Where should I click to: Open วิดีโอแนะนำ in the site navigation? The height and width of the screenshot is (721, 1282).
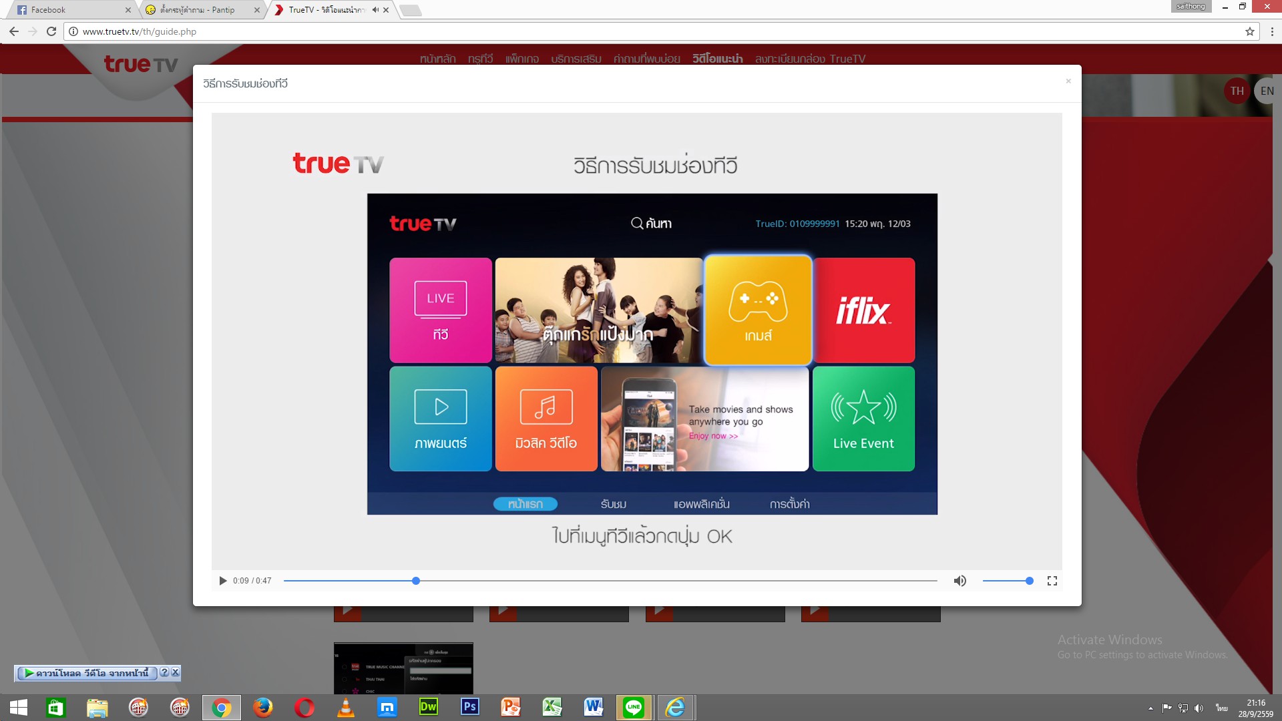pyautogui.click(x=718, y=59)
